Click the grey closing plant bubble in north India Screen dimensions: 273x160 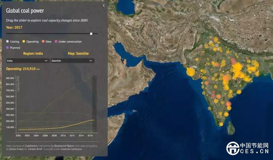coord(217,46)
